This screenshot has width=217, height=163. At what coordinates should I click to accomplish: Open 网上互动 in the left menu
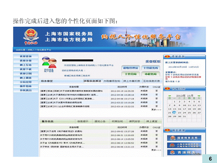[26, 65]
